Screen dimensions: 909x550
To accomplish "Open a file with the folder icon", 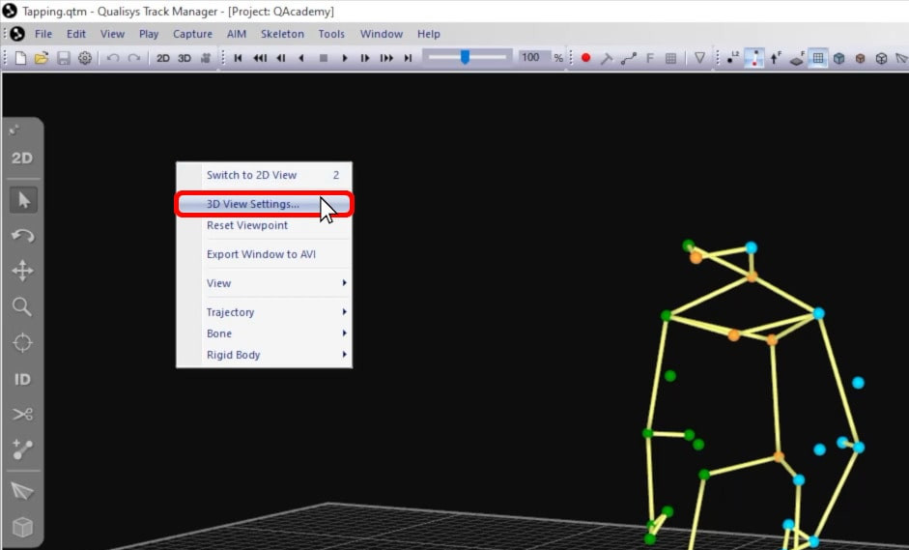I will 42,58.
